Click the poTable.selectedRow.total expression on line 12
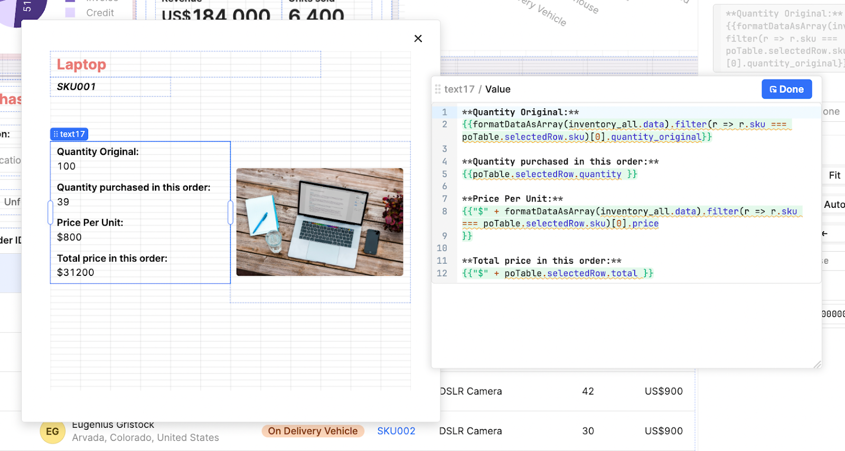845x451 pixels. coord(558,273)
